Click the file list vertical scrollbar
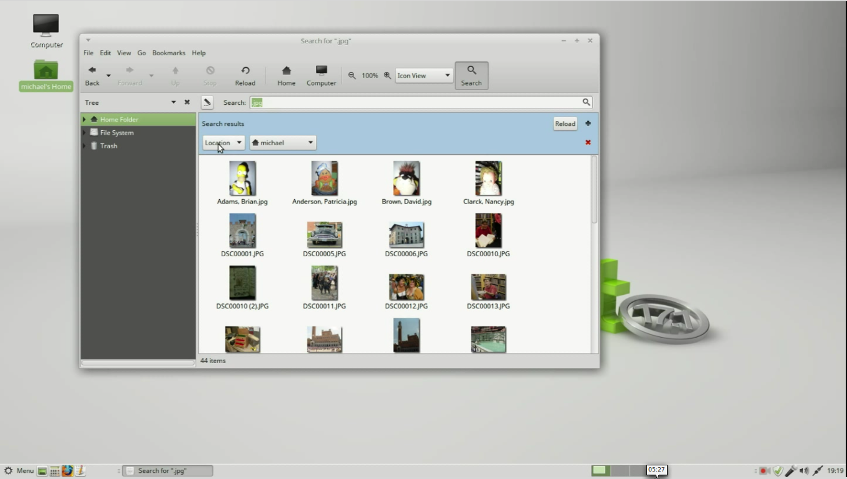 click(594, 189)
